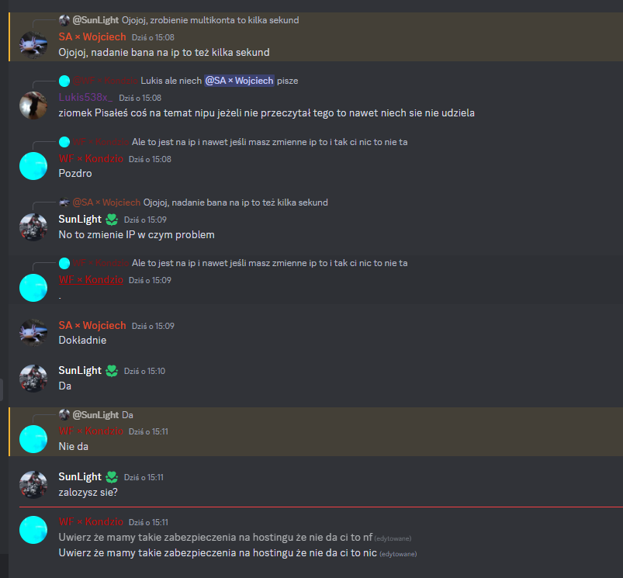Viewport: 623px width, 578px height.
Task: Click SA × Wojciech username above "Dokładnie"
Action: click(x=92, y=325)
